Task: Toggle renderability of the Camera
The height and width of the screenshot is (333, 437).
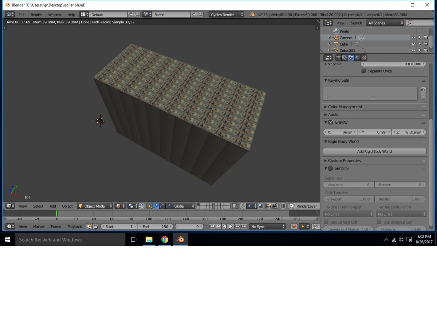Action: 426,38
